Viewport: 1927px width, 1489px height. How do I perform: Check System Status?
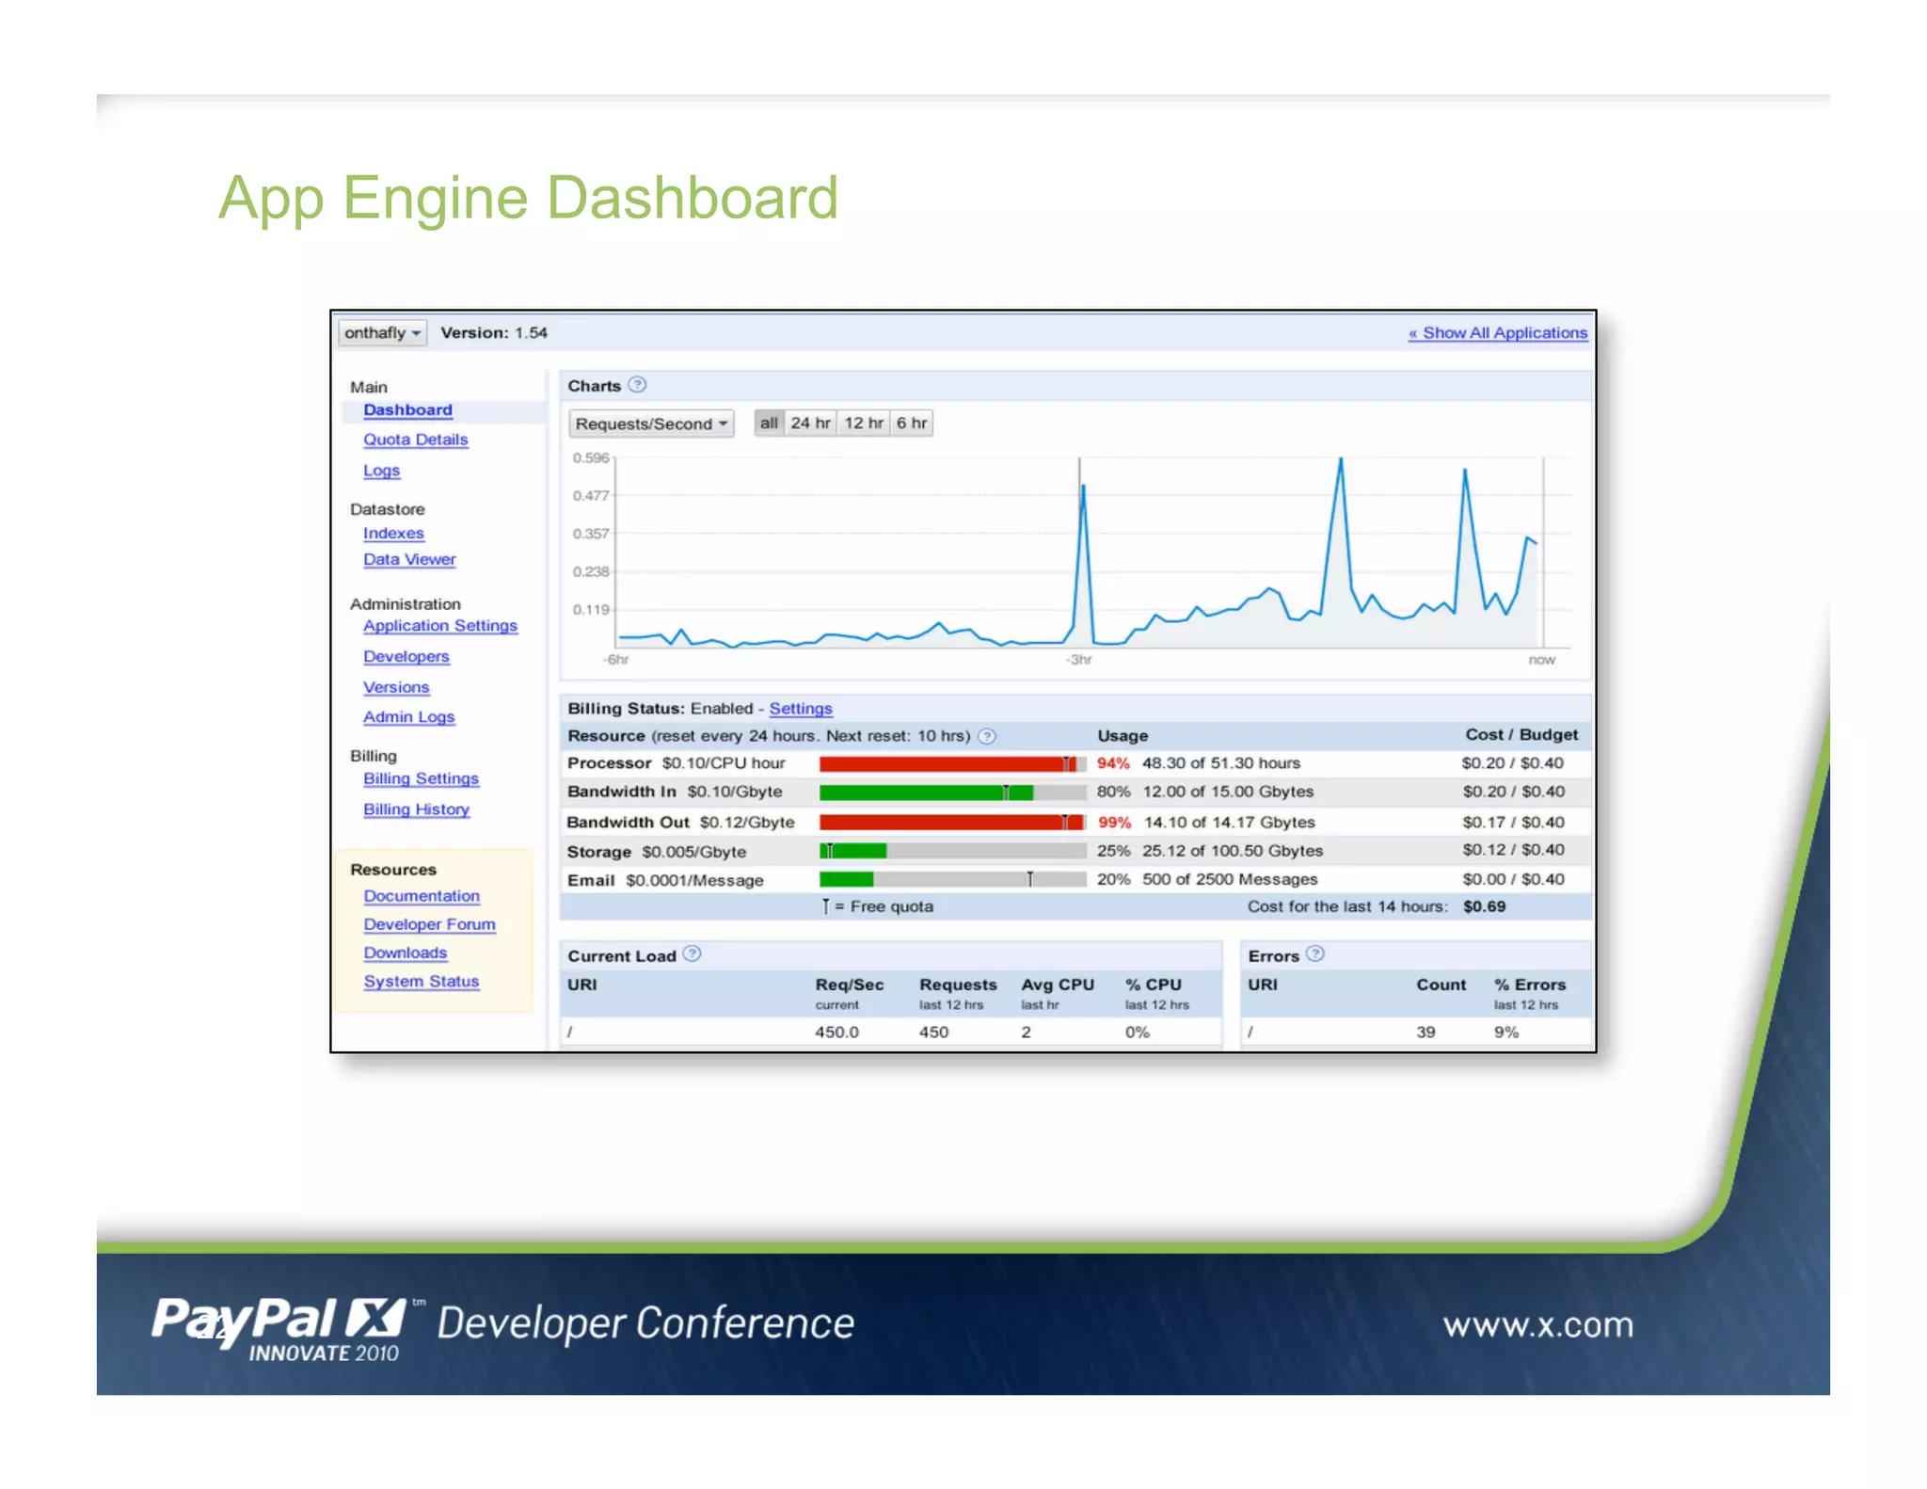tap(422, 981)
